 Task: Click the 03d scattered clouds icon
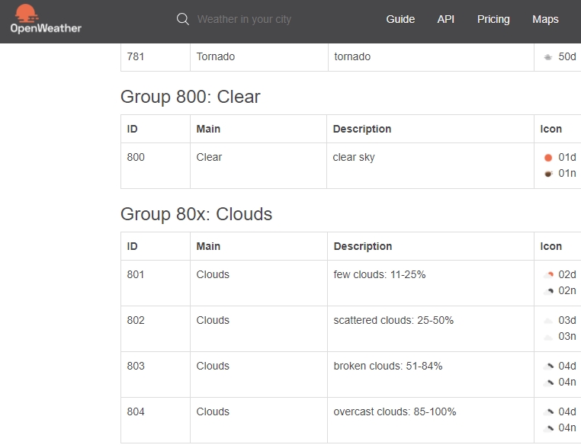tap(548, 321)
